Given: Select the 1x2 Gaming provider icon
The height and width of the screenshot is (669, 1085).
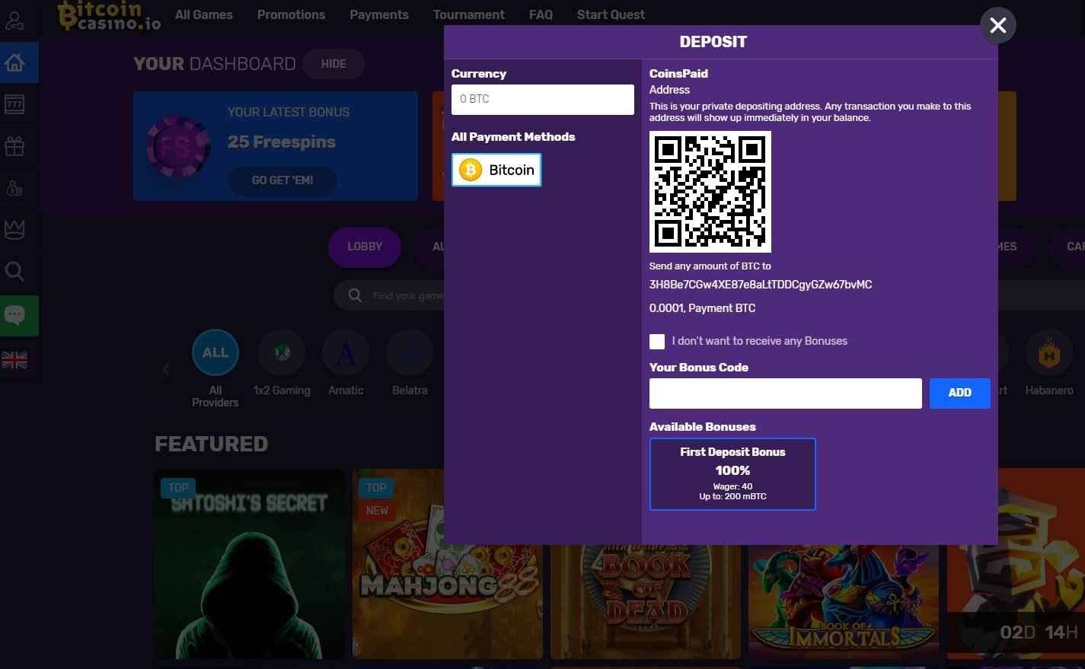Looking at the screenshot, I should pyautogui.click(x=282, y=352).
